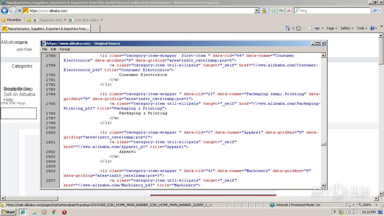The width and height of the screenshot is (384, 216).
Task: Click 'Packaging & Printing' text on line 2796
Action: (x=143, y=113)
